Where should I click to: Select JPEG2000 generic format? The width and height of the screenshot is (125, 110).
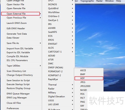[85, 86]
